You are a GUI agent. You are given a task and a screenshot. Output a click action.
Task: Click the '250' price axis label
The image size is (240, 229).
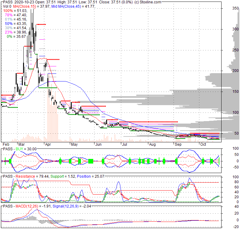235,50
